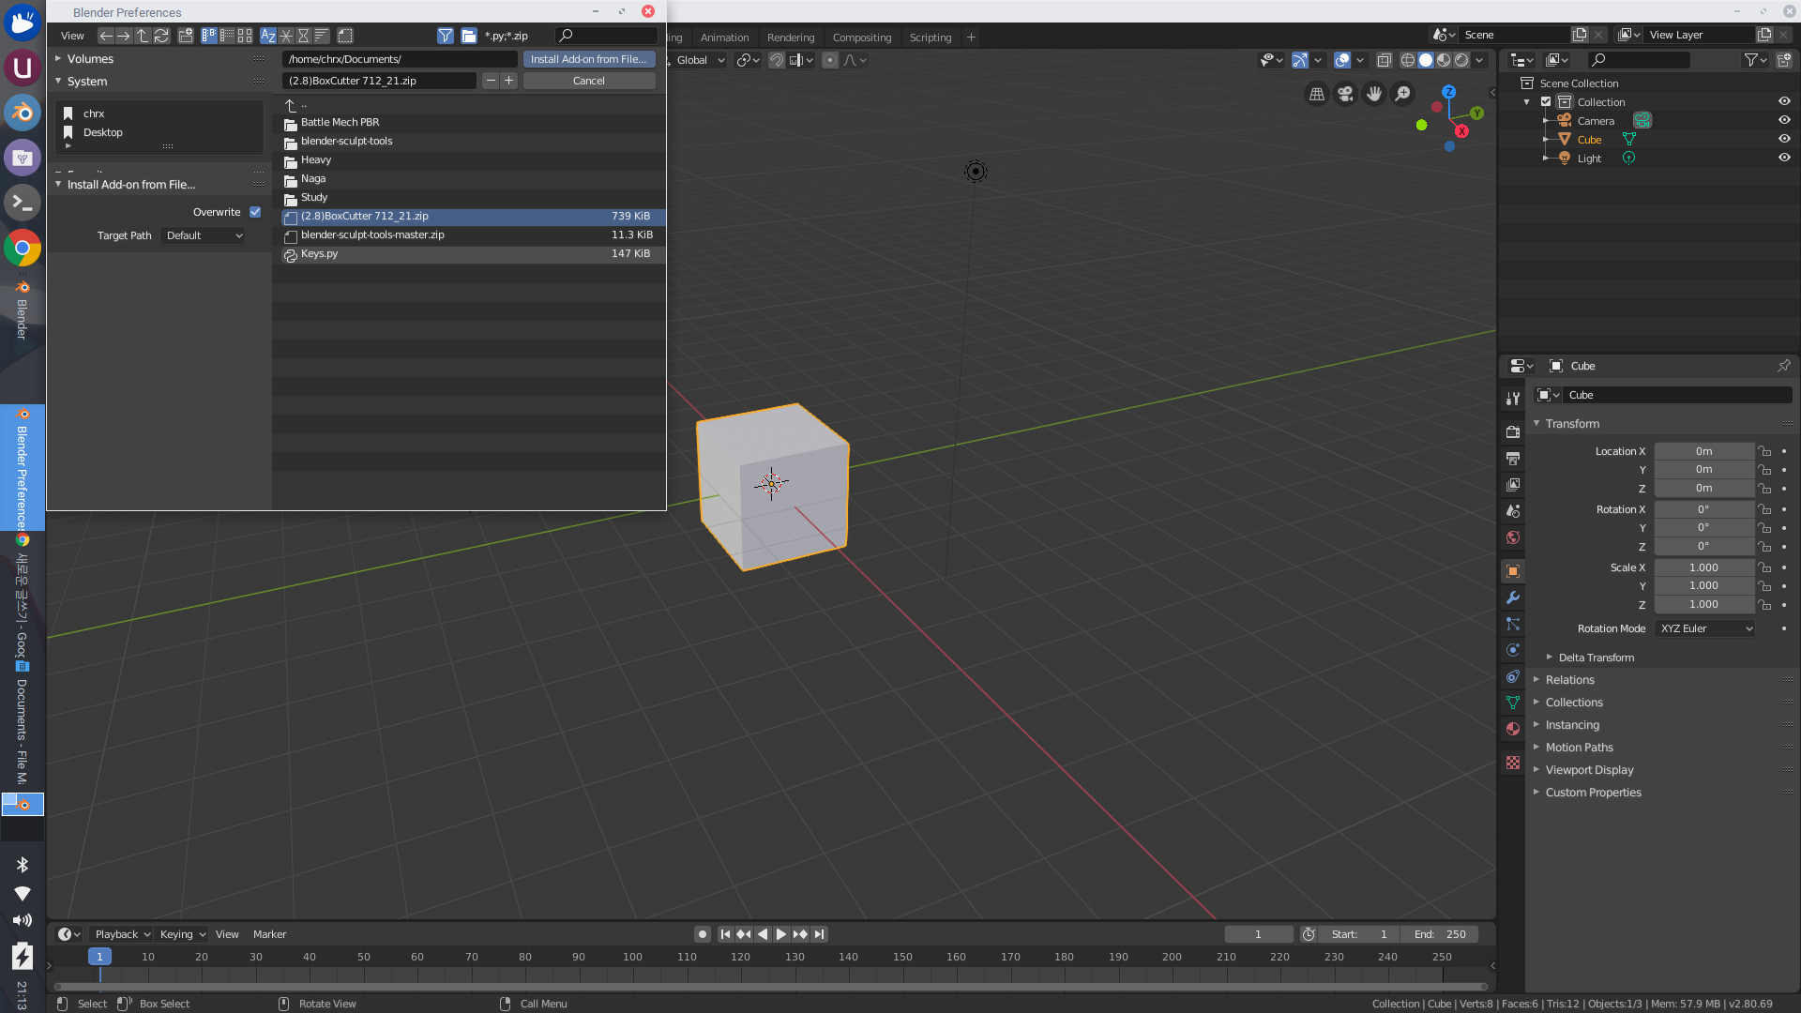
Task: Pin the properties editor with pin icon
Action: [1784, 366]
